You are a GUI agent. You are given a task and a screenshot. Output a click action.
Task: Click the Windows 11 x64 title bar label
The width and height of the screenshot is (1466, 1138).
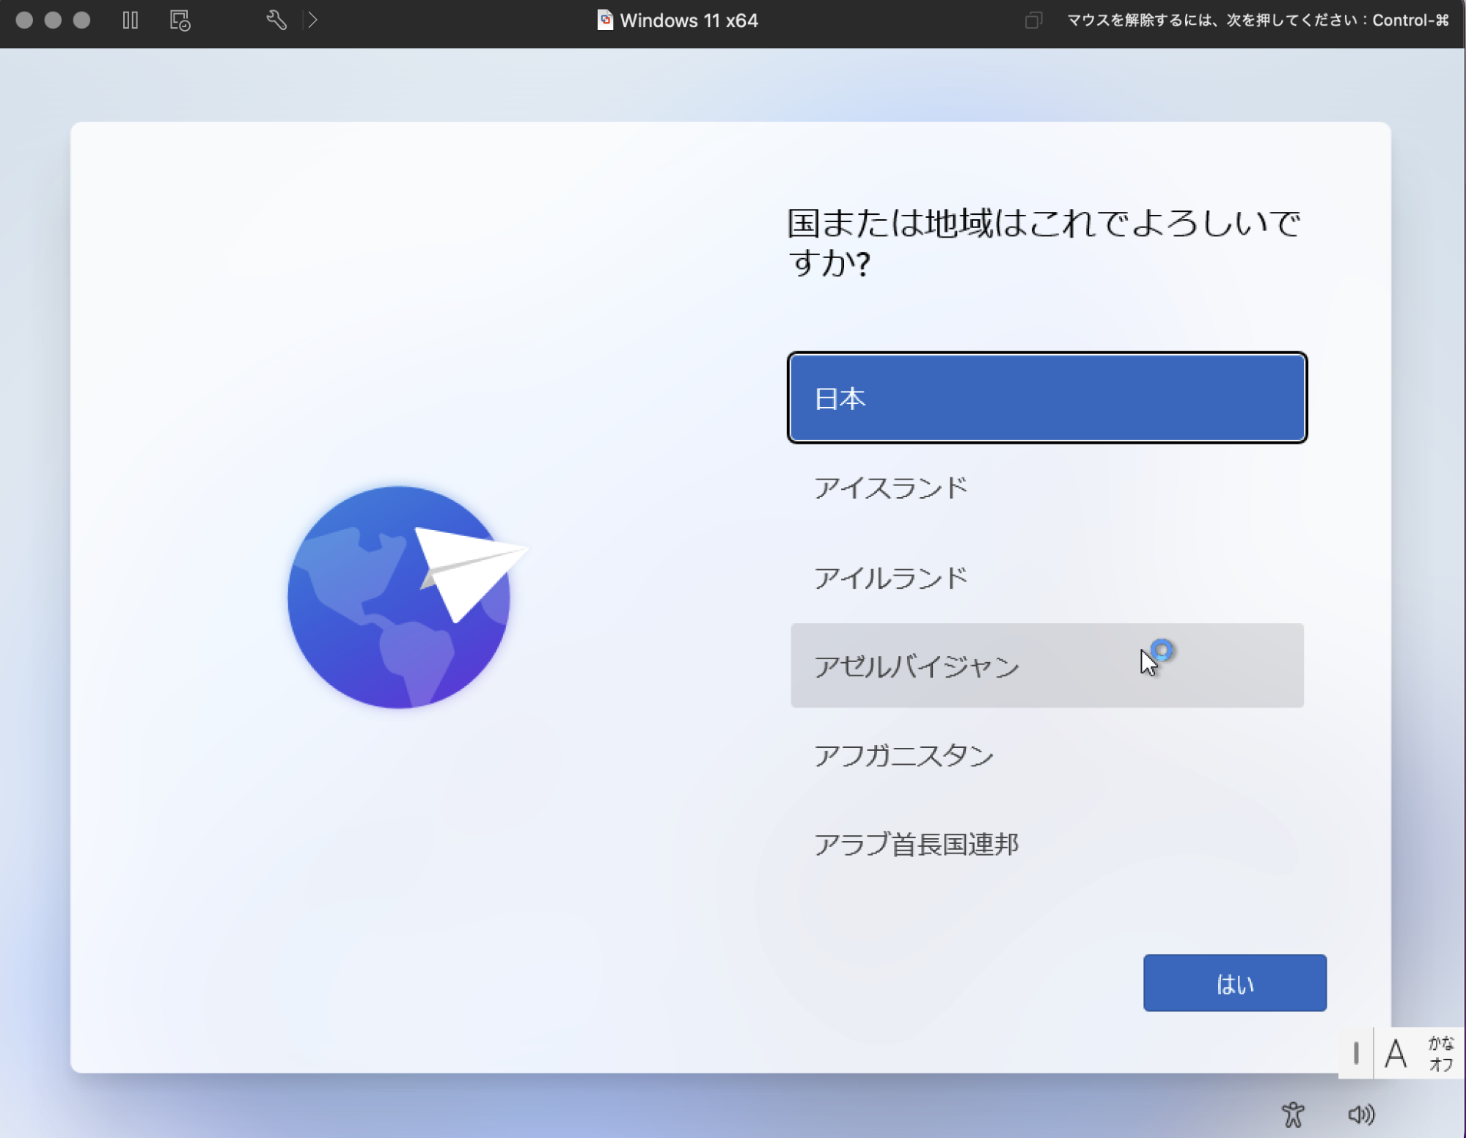(x=677, y=21)
